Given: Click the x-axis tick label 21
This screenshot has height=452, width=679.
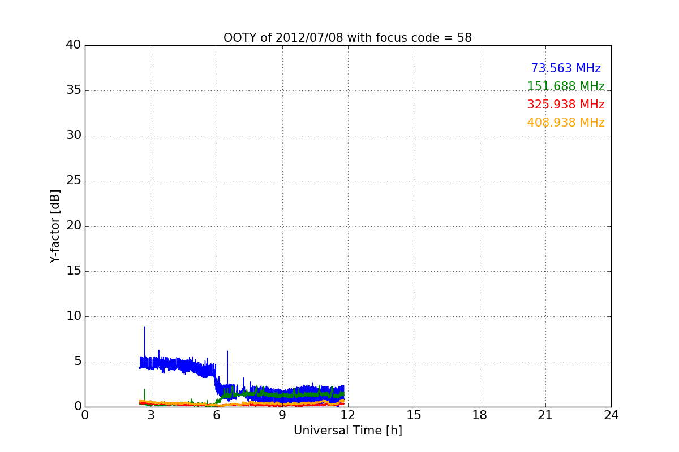Looking at the screenshot, I should [545, 415].
